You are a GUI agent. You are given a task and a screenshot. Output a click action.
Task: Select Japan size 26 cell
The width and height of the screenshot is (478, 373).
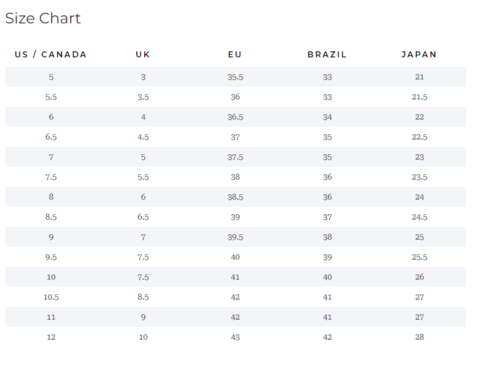419,277
